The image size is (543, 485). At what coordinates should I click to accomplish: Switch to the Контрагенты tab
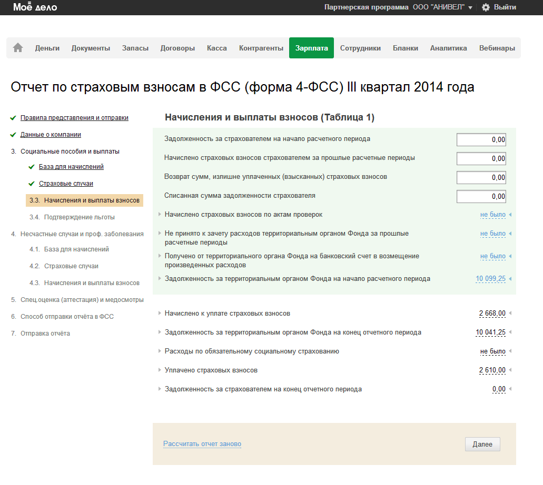point(261,48)
